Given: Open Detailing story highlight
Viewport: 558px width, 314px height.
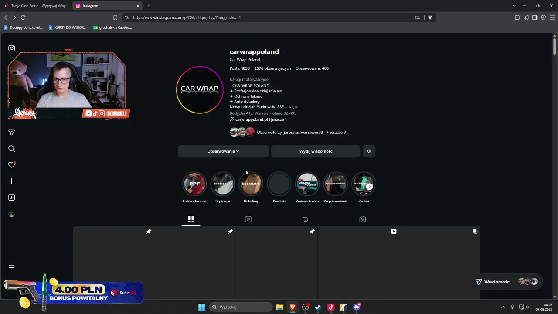Looking at the screenshot, I should click(251, 188).
